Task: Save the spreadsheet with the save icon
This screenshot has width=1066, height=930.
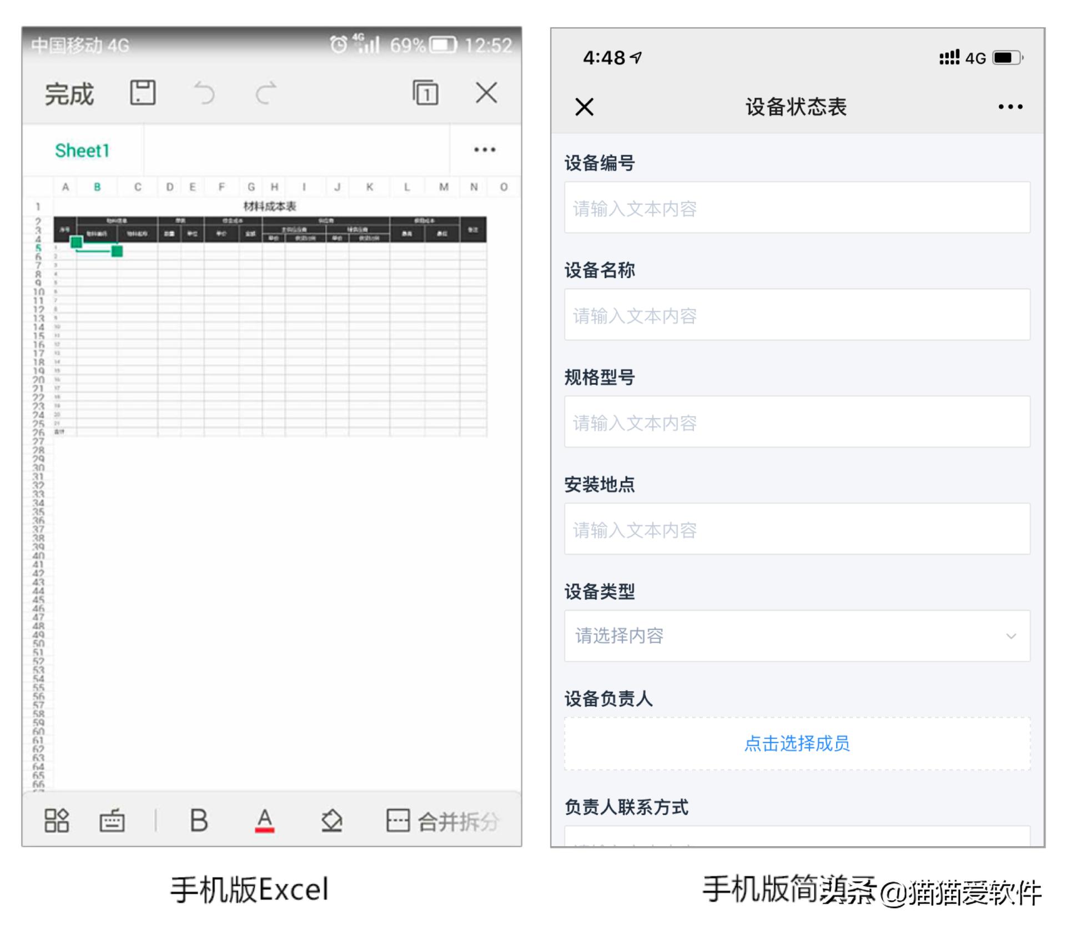Action: click(143, 93)
